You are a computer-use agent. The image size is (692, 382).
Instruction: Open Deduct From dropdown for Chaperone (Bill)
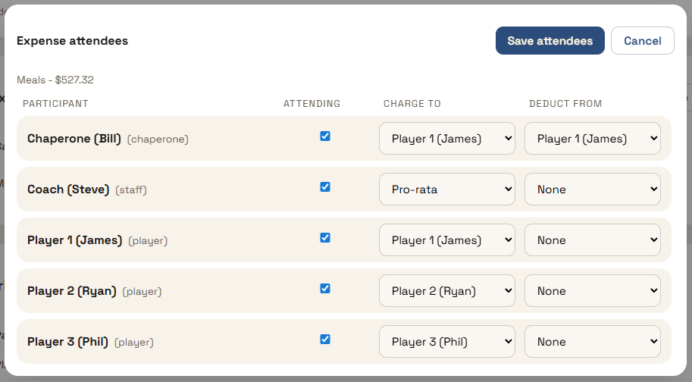point(592,139)
